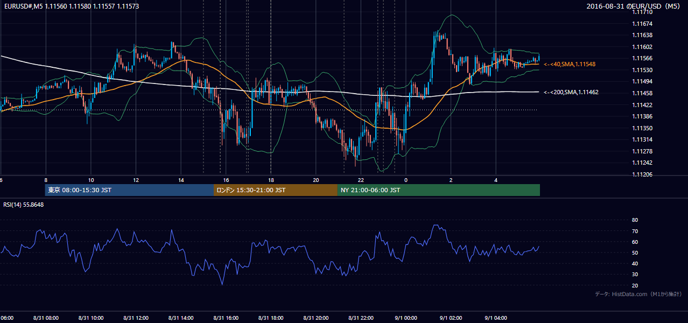This screenshot has width=688, height=323.
Task: Click price axis label 1.11314
Action: click(x=642, y=139)
